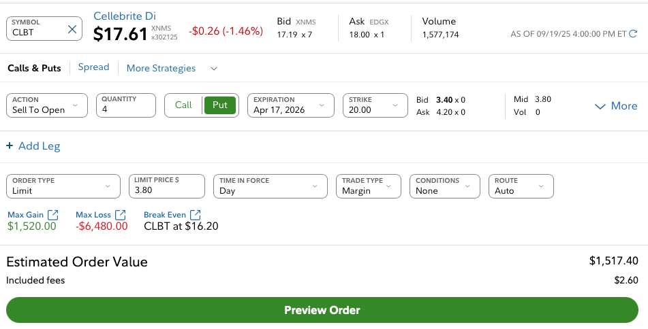Click the Preview Order button
This screenshot has height=329, width=648.
coord(322,310)
